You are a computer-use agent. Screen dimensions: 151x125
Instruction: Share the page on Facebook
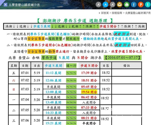[x=134, y=5]
